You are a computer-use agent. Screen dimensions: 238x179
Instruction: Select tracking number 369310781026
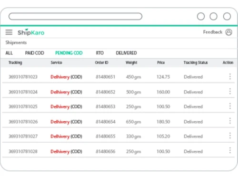23,122
